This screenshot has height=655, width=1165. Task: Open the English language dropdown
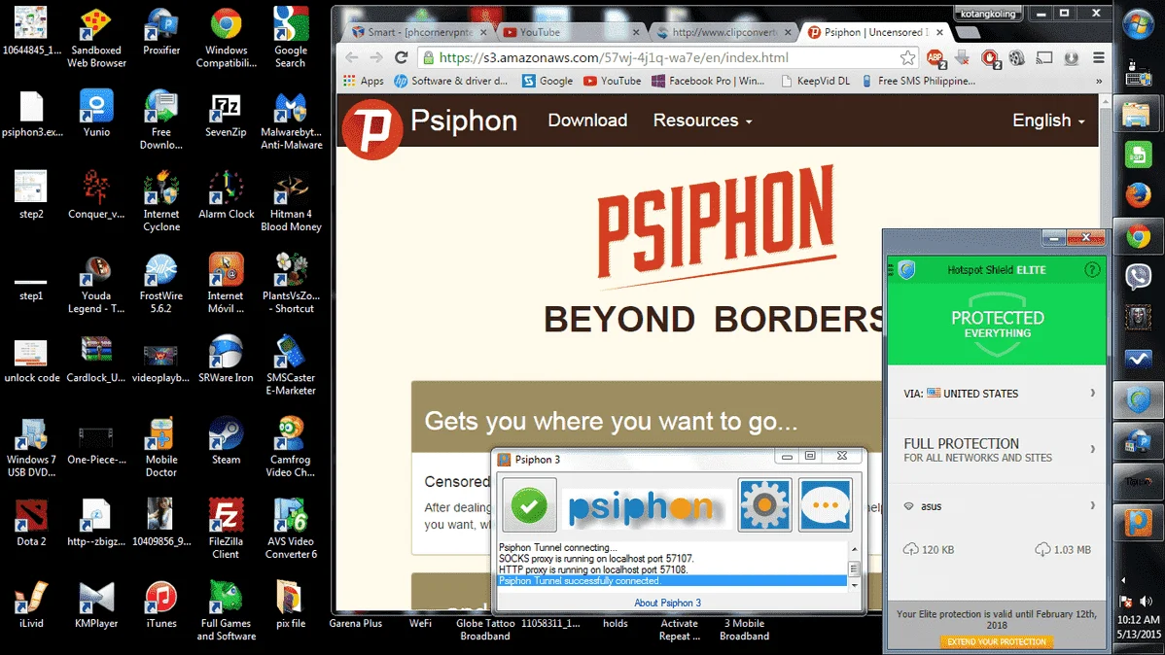pos(1048,121)
